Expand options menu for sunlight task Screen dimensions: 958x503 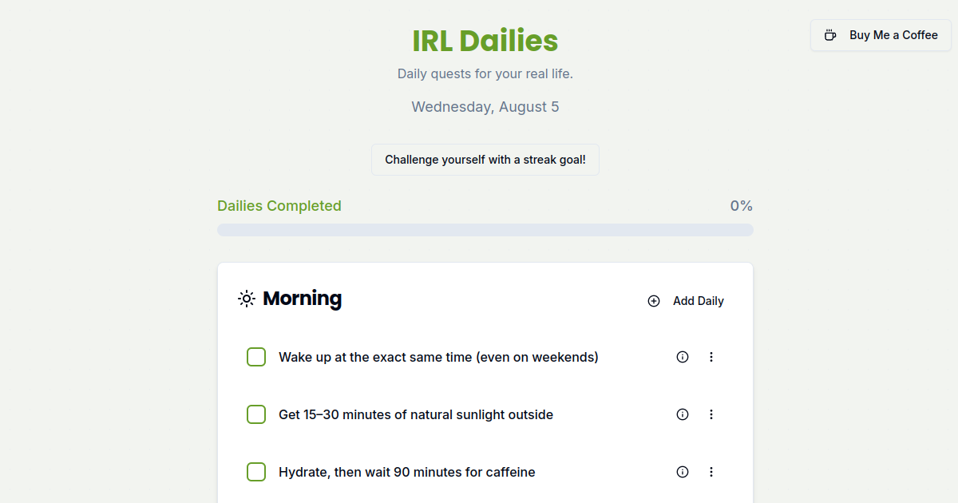click(711, 414)
